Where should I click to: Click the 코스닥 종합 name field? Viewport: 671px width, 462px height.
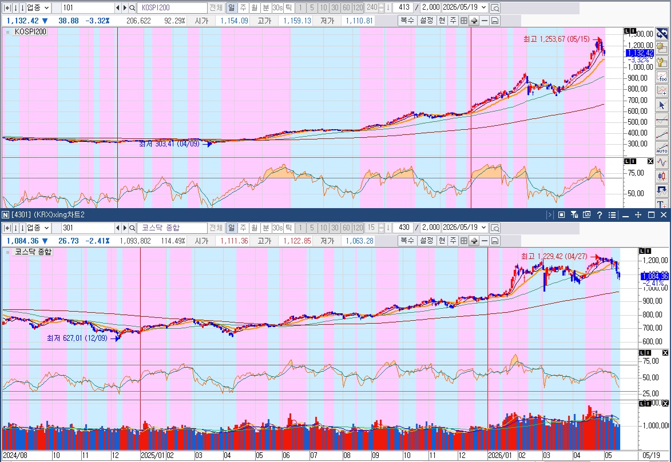[x=172, y=228]
